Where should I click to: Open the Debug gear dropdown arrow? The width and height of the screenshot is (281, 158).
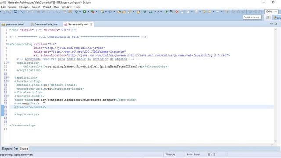(x=80, y=12)
